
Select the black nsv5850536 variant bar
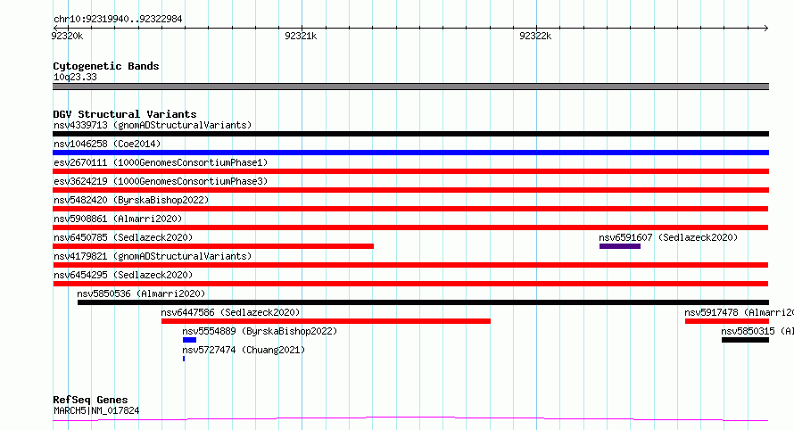[424, 302]
